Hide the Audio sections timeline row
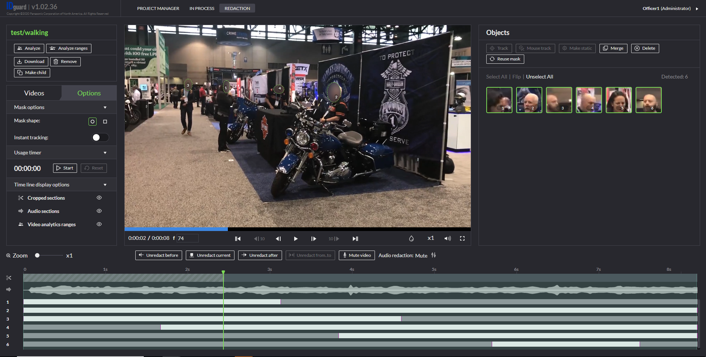Screen dimensions: 706x357 click(99, 211)
